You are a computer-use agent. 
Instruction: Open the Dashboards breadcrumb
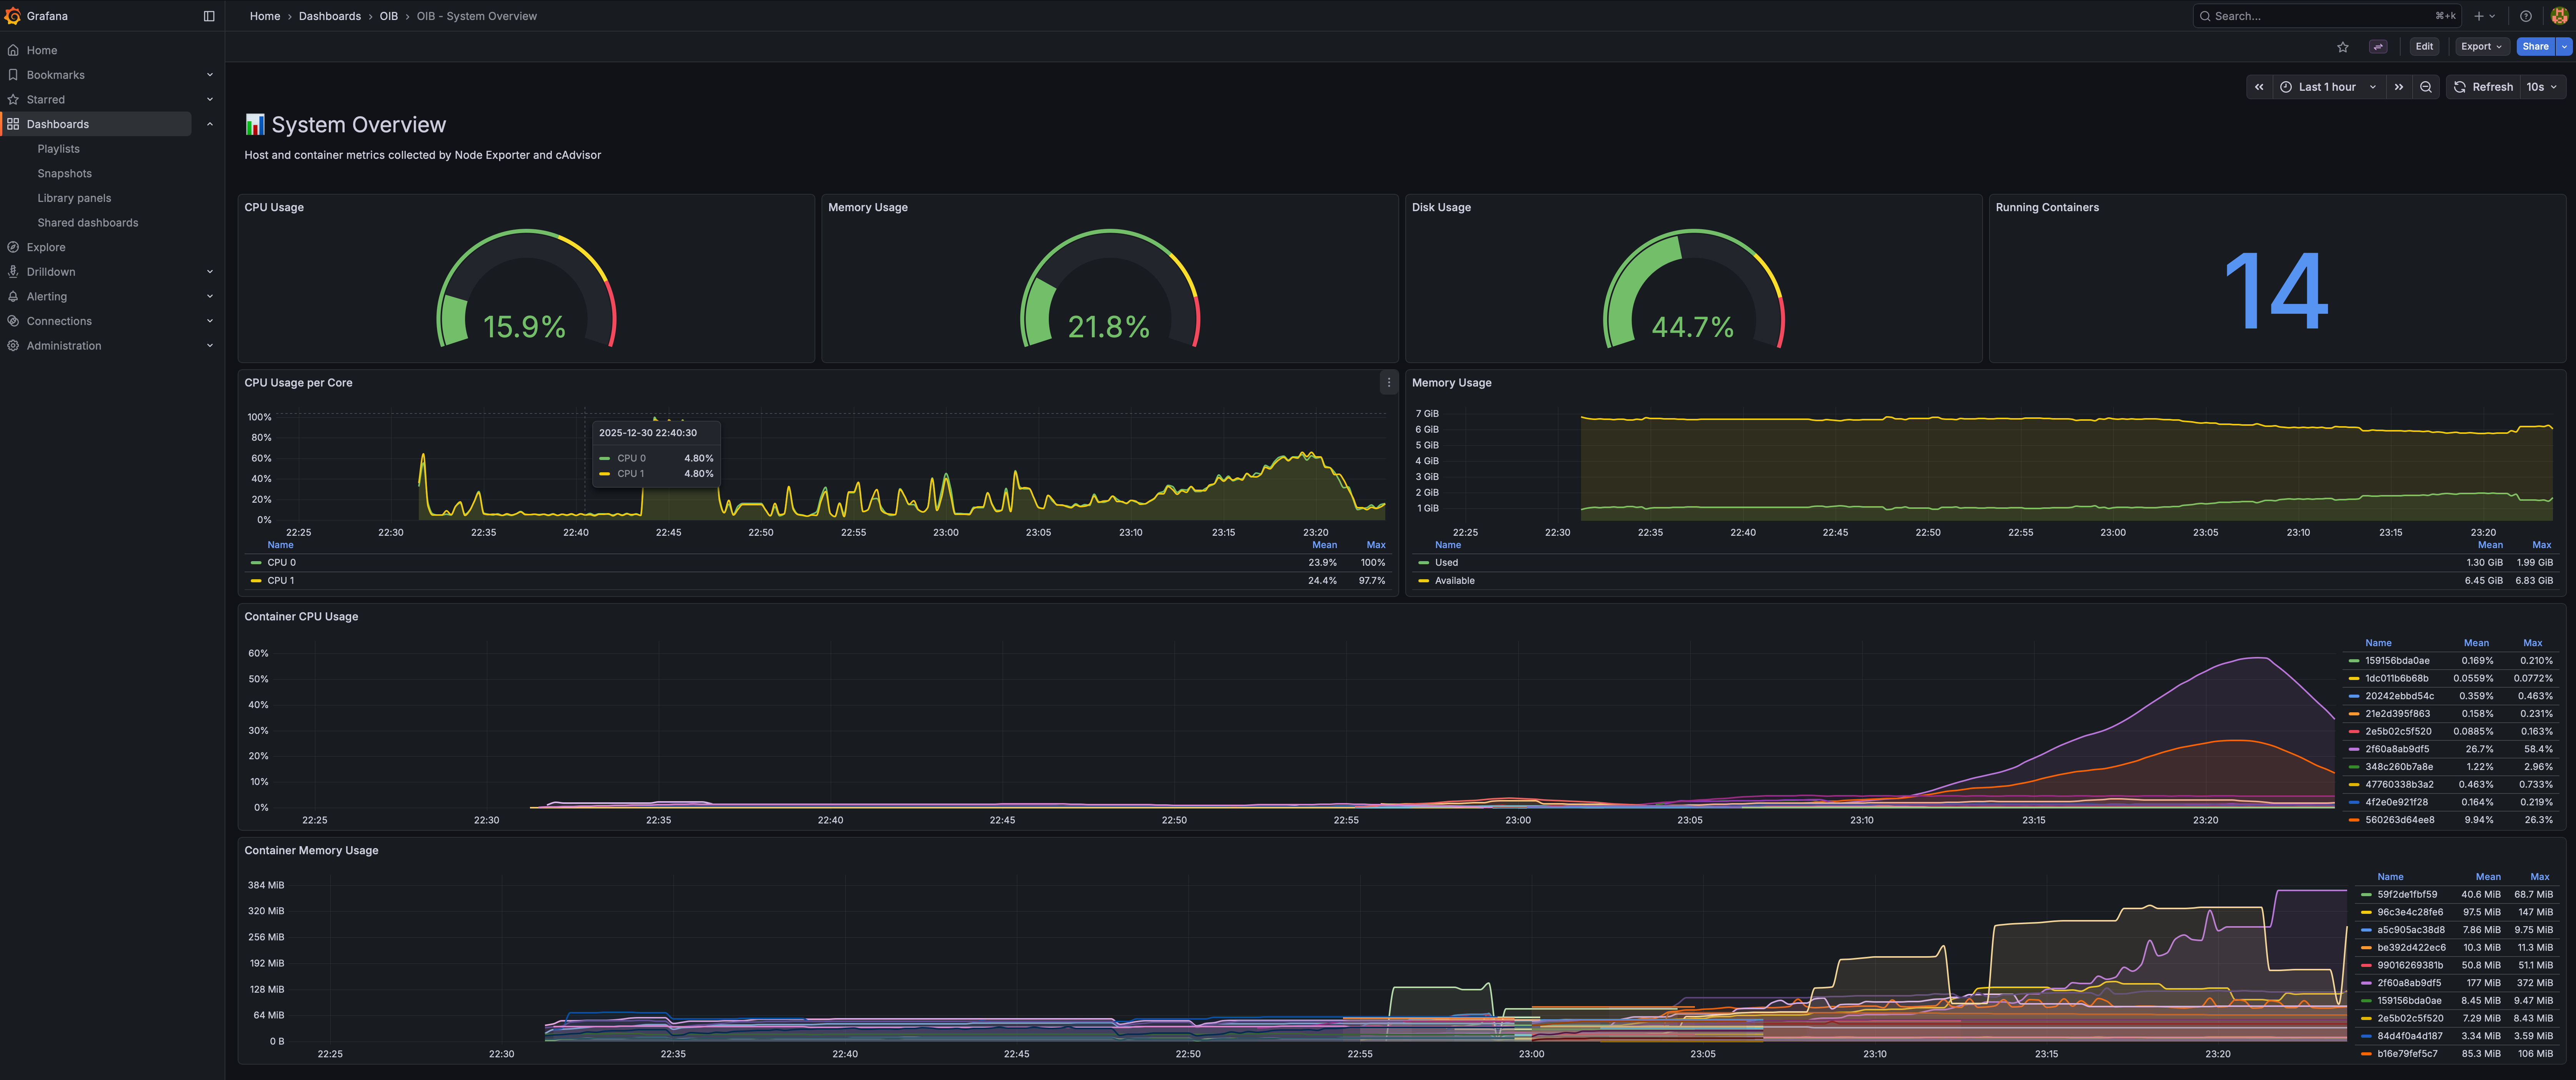pos(330,16)
